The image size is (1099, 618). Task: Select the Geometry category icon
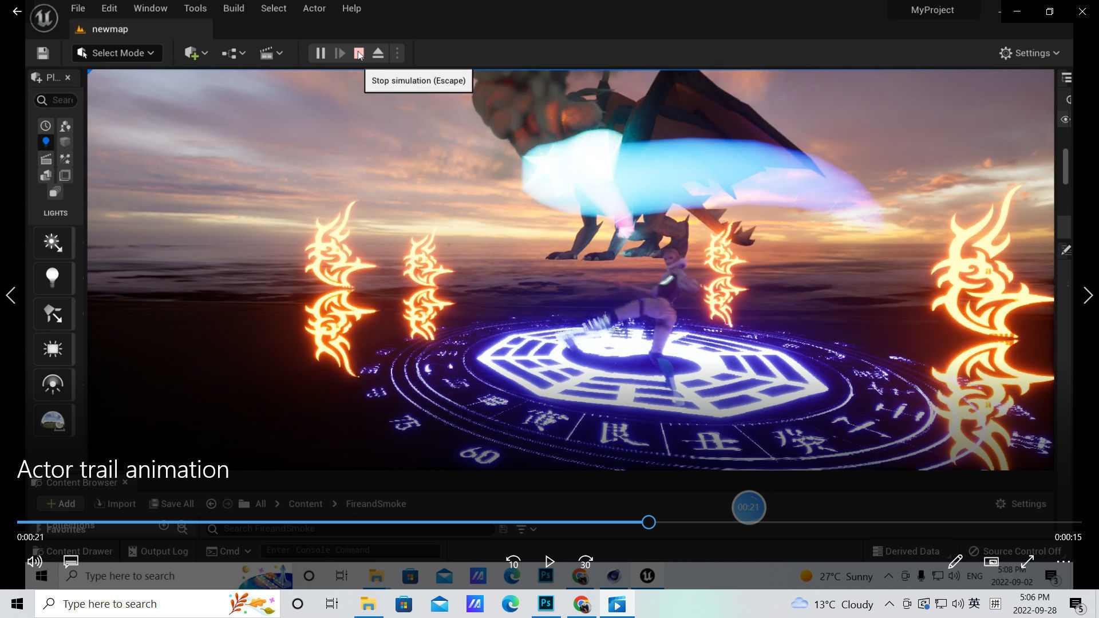[x=46, y=175]
